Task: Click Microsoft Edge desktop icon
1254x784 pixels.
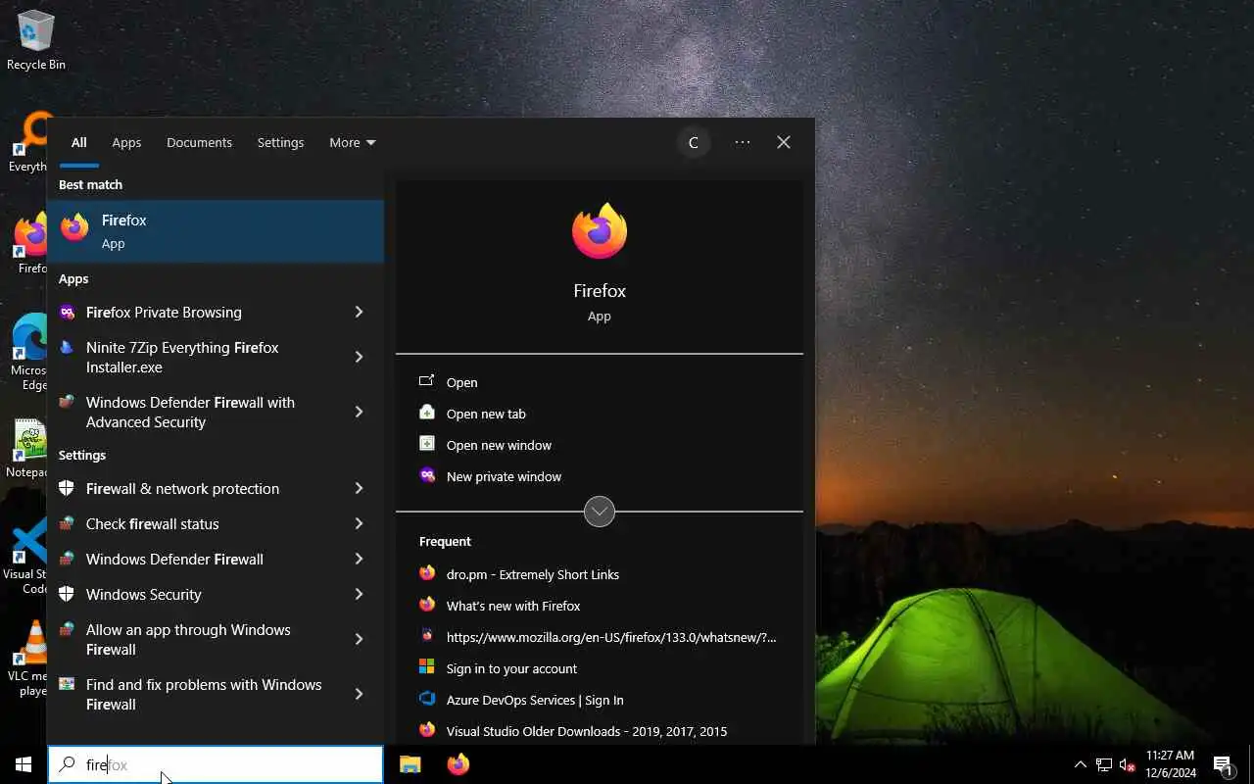Action: point(31,353)
